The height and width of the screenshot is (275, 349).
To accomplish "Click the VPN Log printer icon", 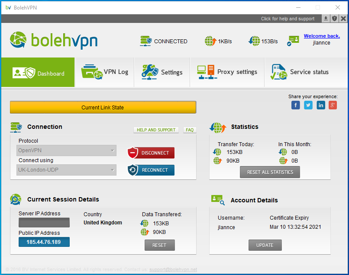I will click(x=92, y=72).
